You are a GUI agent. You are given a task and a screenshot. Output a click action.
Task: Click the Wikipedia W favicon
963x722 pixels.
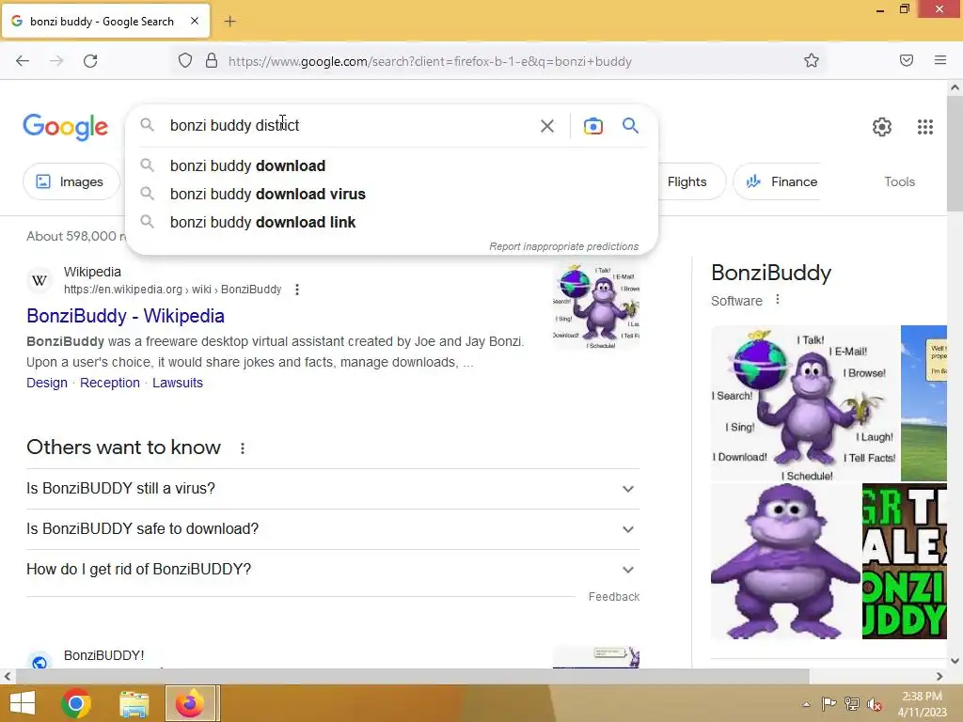click(x=39, y=280)
